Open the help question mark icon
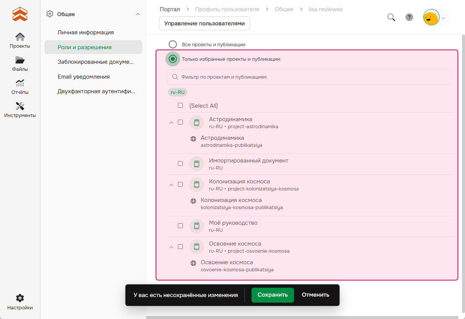The width and height of the screenshot is (465, 319). tap(409, 17)
